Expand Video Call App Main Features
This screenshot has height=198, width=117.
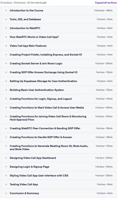[x=58, y=46]
